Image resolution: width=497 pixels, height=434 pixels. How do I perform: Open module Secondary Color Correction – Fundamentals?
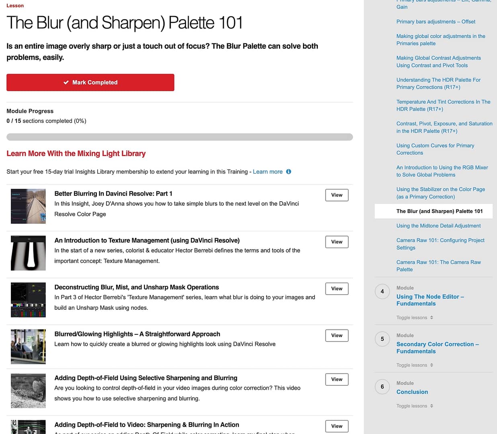438,348
